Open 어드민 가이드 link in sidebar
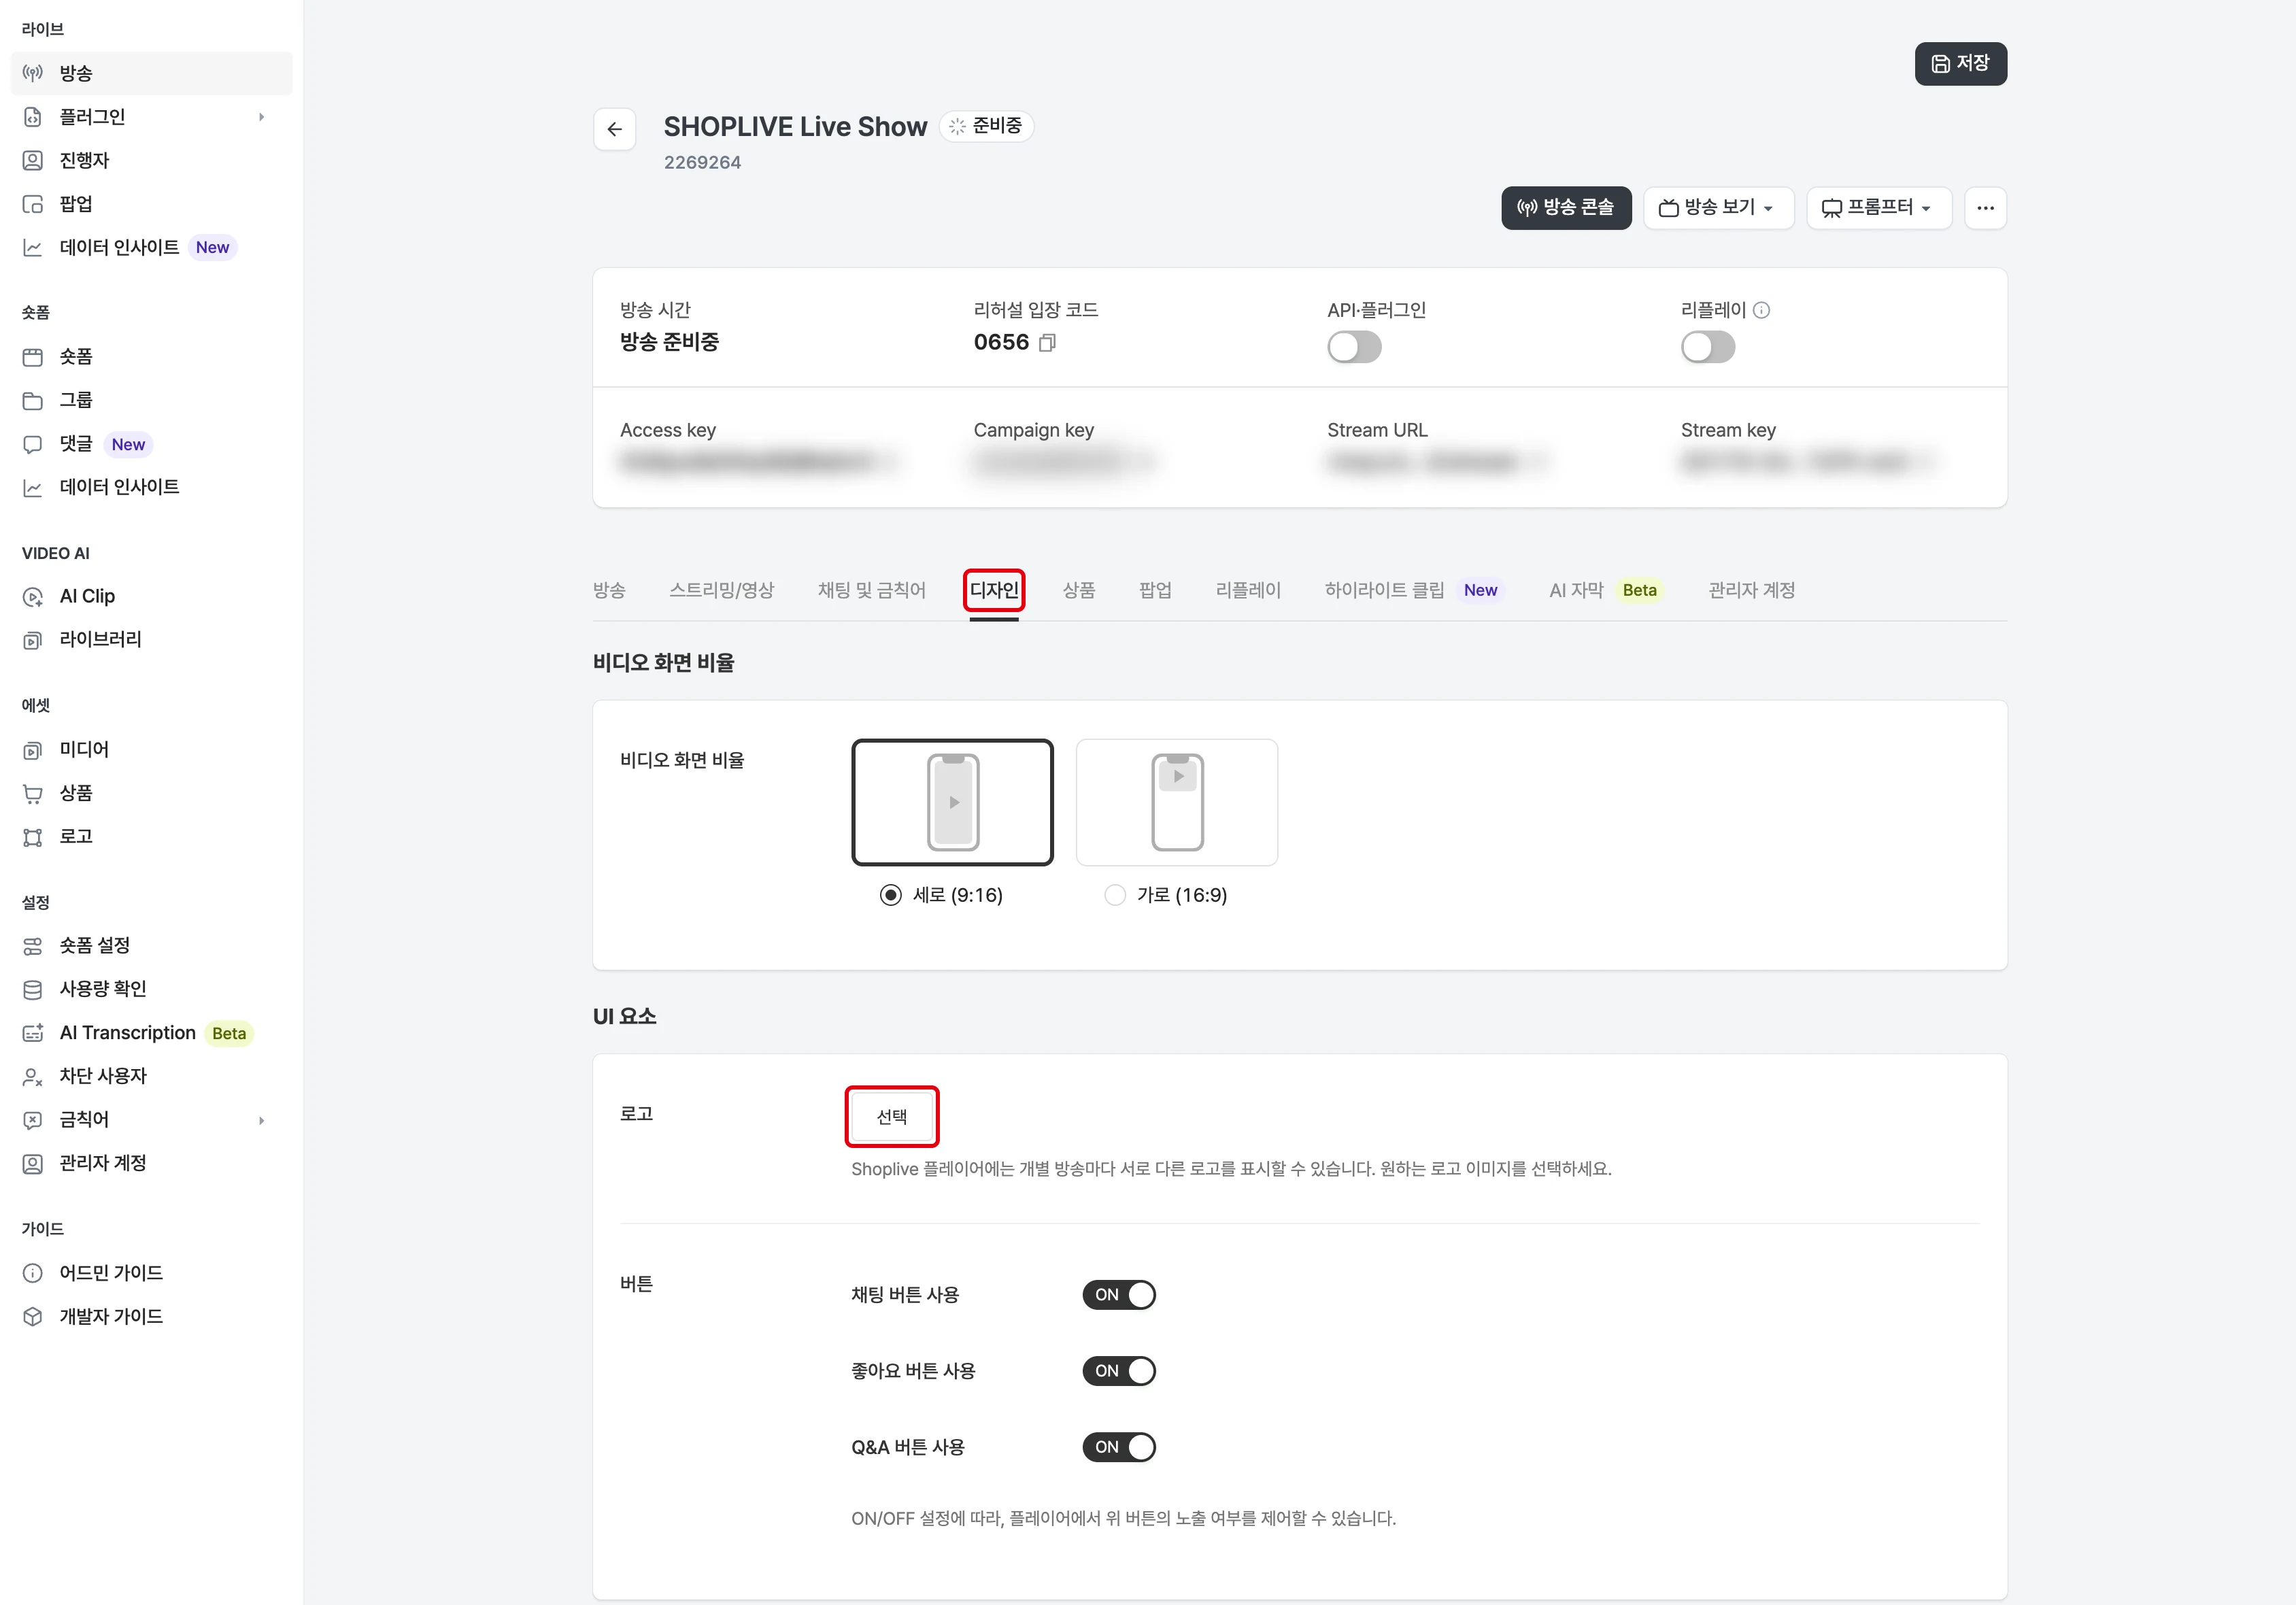 point(111,1273)
